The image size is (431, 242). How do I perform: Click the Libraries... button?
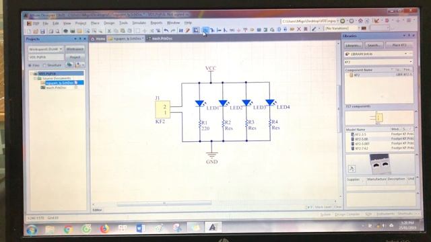coord(354,45)
